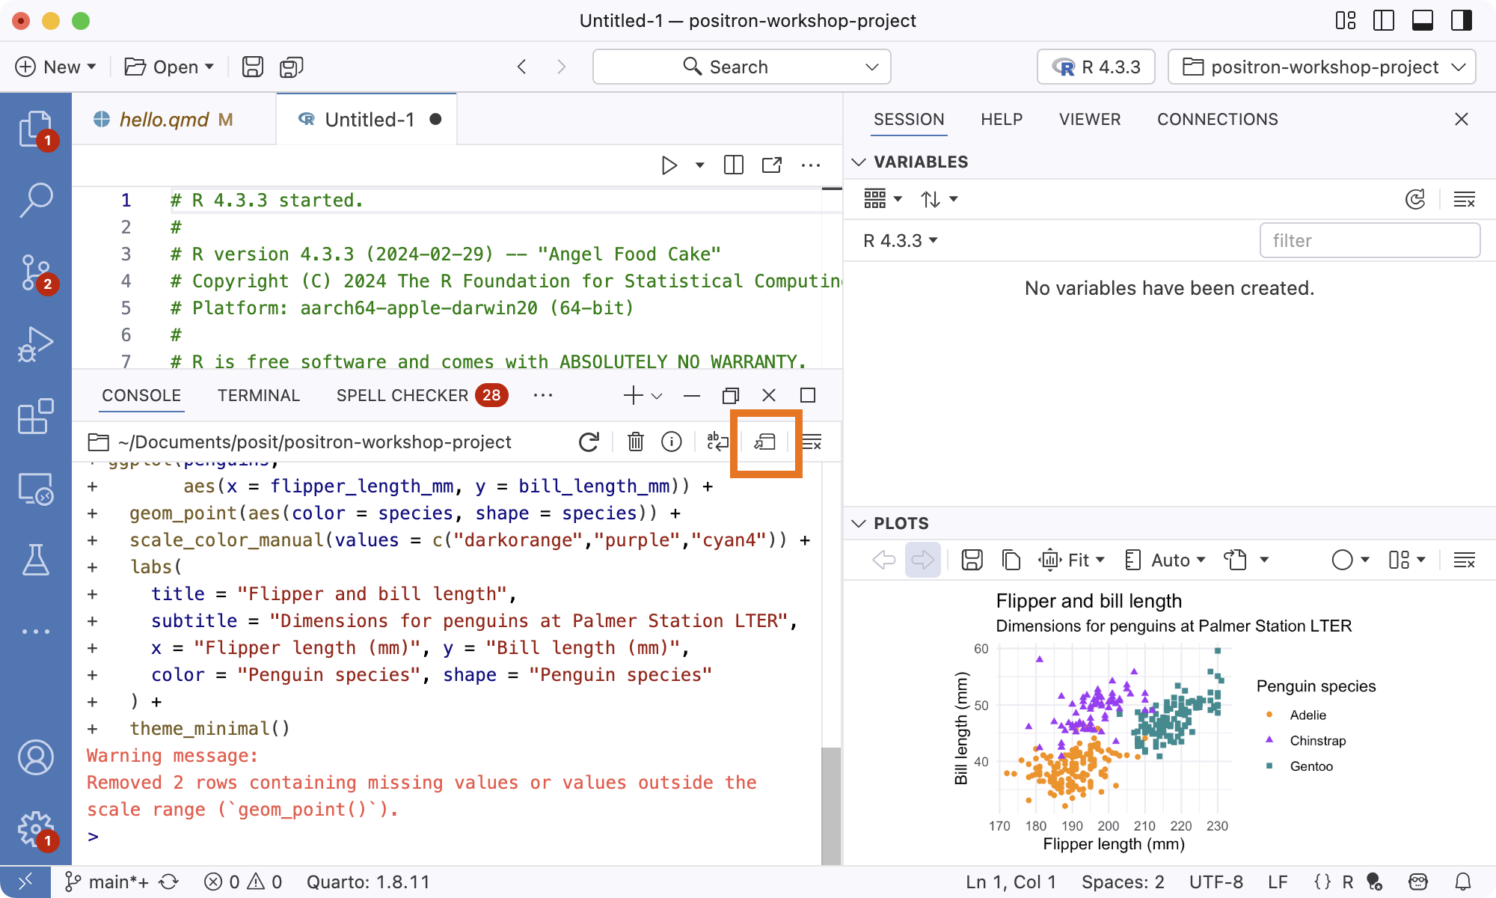Open the editor in a new window
This screenshot has height=898, width=1496.
point(772,165)
